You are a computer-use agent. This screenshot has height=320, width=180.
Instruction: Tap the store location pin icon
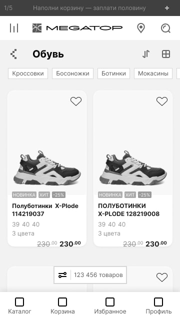141,28
